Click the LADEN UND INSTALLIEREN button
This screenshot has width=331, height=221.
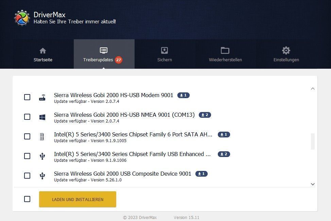tap(77, 199)
